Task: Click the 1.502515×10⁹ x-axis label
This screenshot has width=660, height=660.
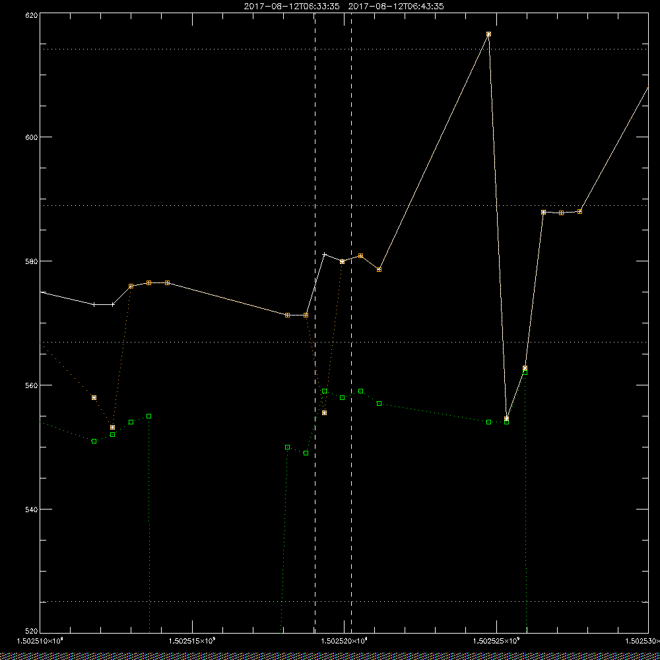Action: pos(192,641)
